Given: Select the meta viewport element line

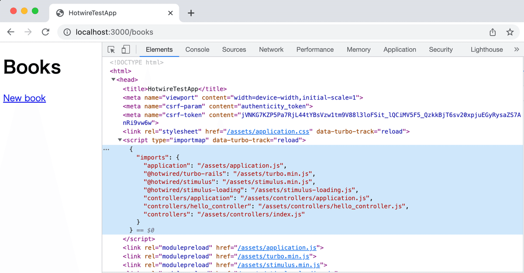Looking at the screenshot, I should (x=243, y=97).
